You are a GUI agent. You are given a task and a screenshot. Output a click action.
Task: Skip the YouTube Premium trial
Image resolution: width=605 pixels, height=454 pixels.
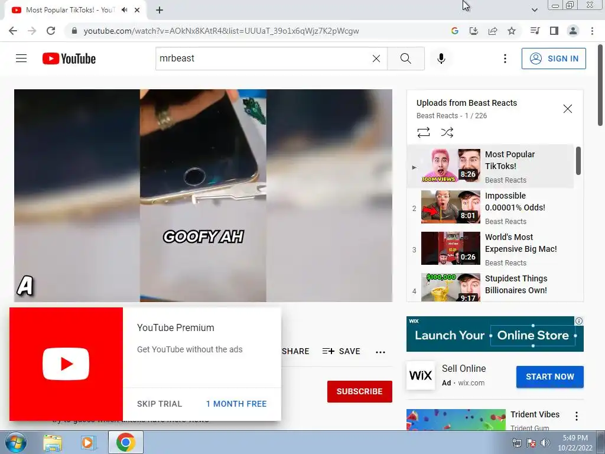click(x=160, y=404)
